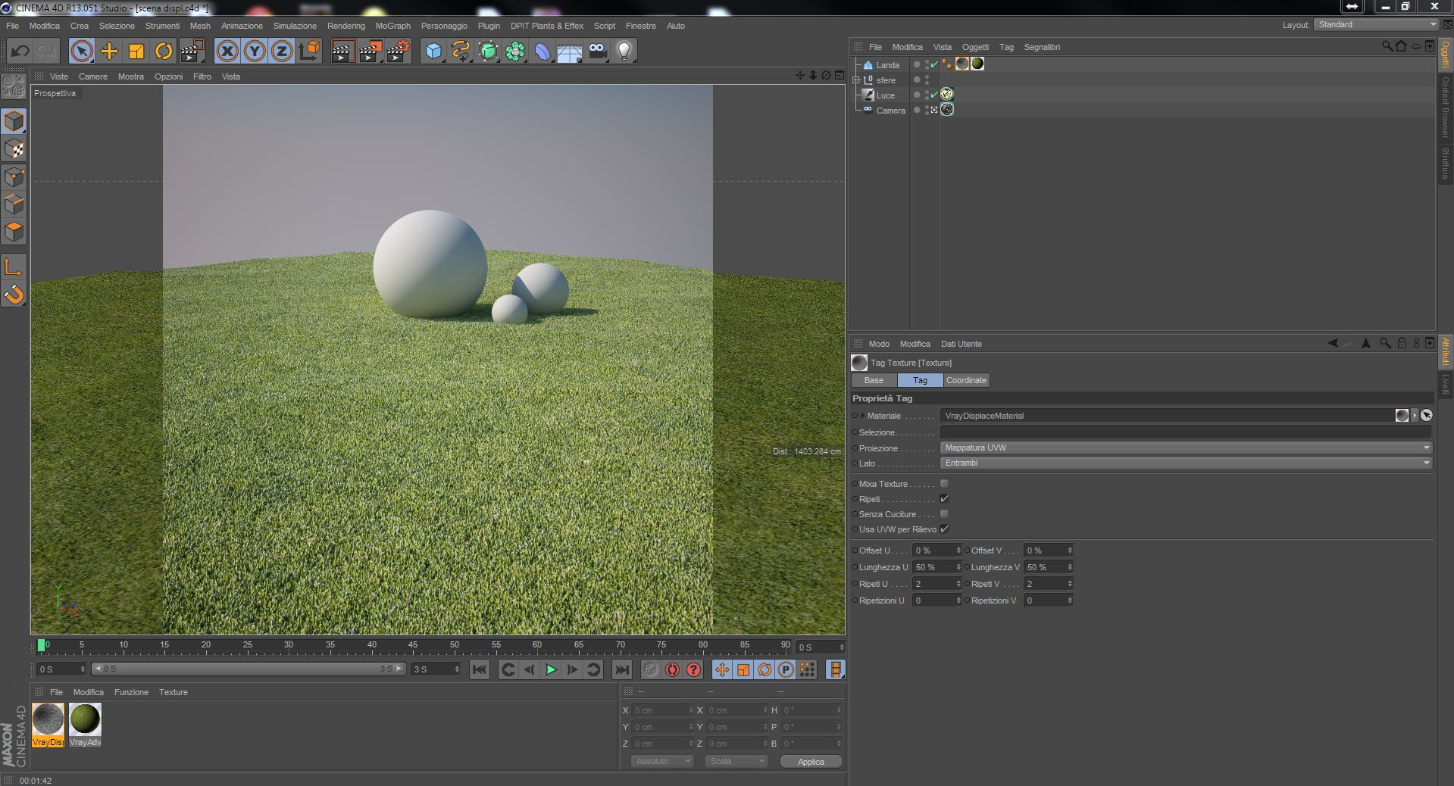Open the MoGraph menu
Screen dimensions: 1454x786
pos(392,26)
